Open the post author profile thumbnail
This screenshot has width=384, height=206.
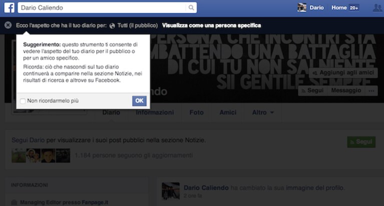click(x=171, y=191)
